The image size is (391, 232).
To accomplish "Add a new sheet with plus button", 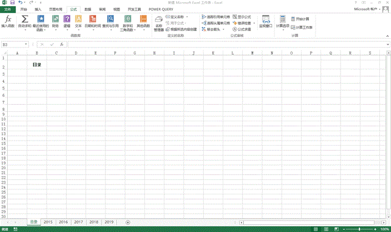I will [128, 221].
